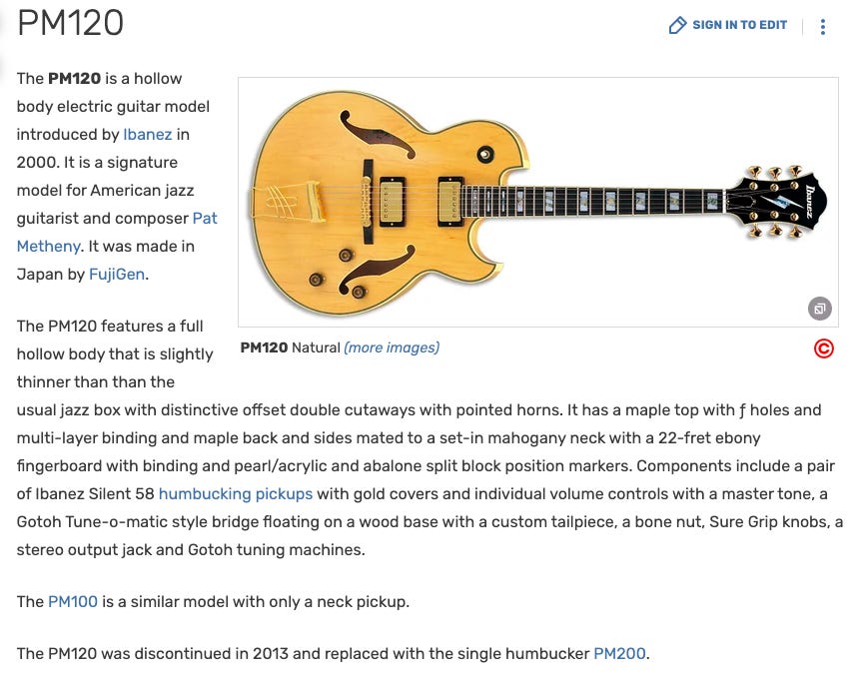Image resolution: width=856 pixels, height=685 pixels.
Task: Click the guitar headstock with Ibanez logo
Action: pos(784,200)
